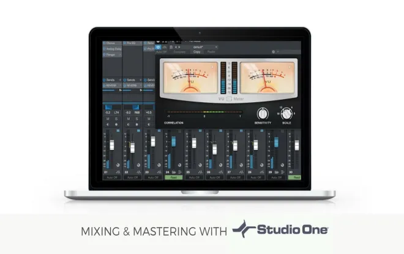Viewport: 404px width, 254px height.
Task: Go to the previous preset arrow
Action: point(176,47)
